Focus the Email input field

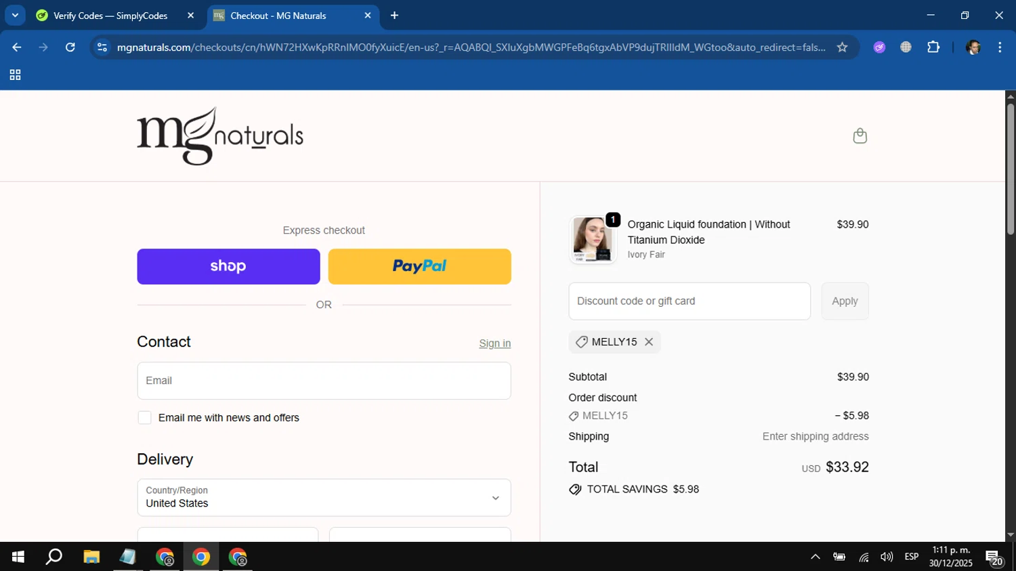(x=324, y=381)
